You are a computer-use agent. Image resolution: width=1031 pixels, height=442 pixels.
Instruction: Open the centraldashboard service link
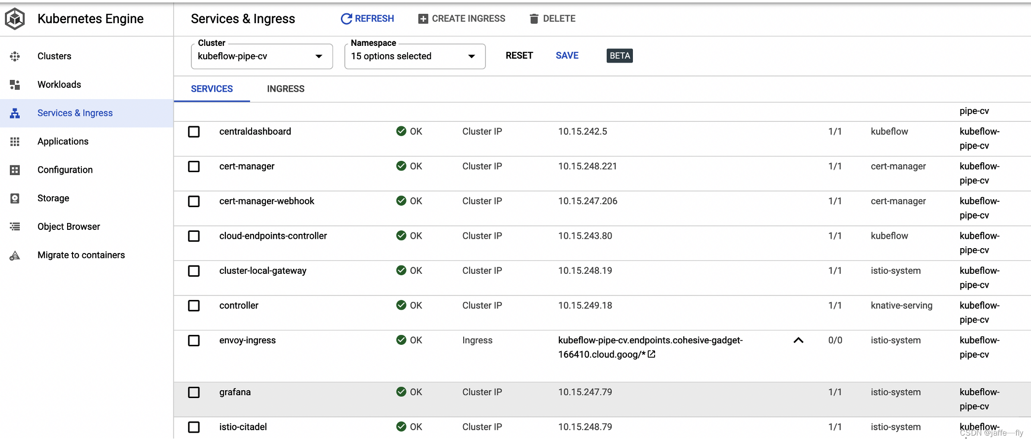[x=255, y=132]
